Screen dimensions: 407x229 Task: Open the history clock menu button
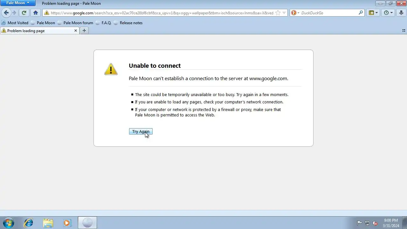click(388, 13)
